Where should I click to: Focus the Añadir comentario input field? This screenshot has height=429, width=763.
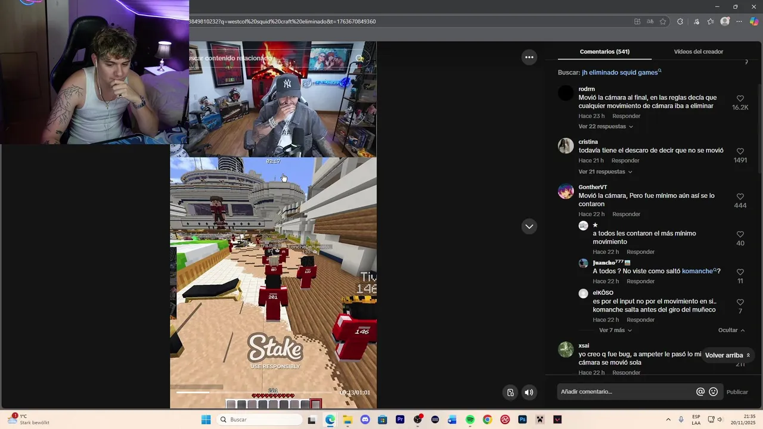click(626, 391)
